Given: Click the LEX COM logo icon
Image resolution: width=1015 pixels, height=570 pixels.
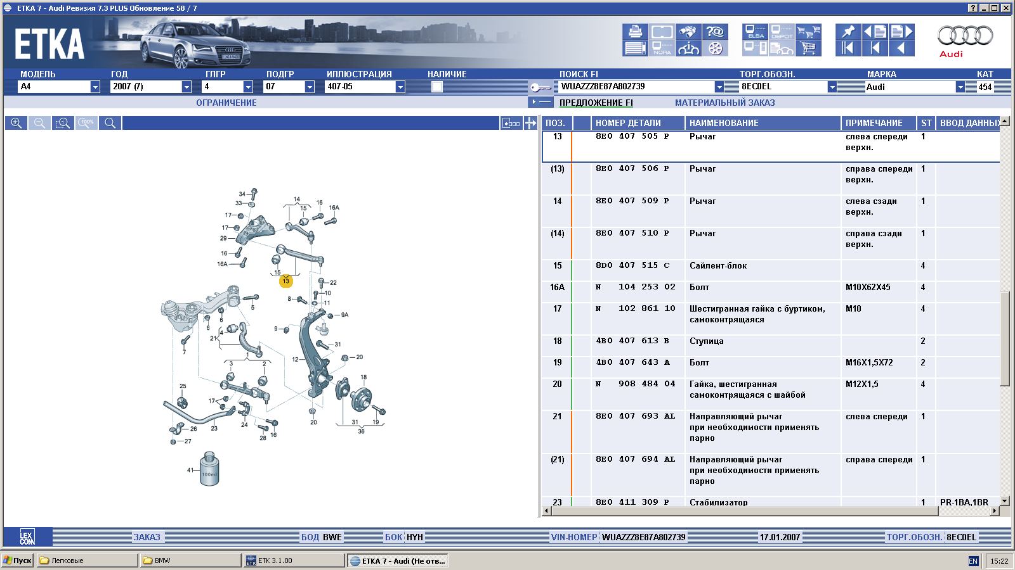Looking at the screenshot, I should [x=27, y=537].
